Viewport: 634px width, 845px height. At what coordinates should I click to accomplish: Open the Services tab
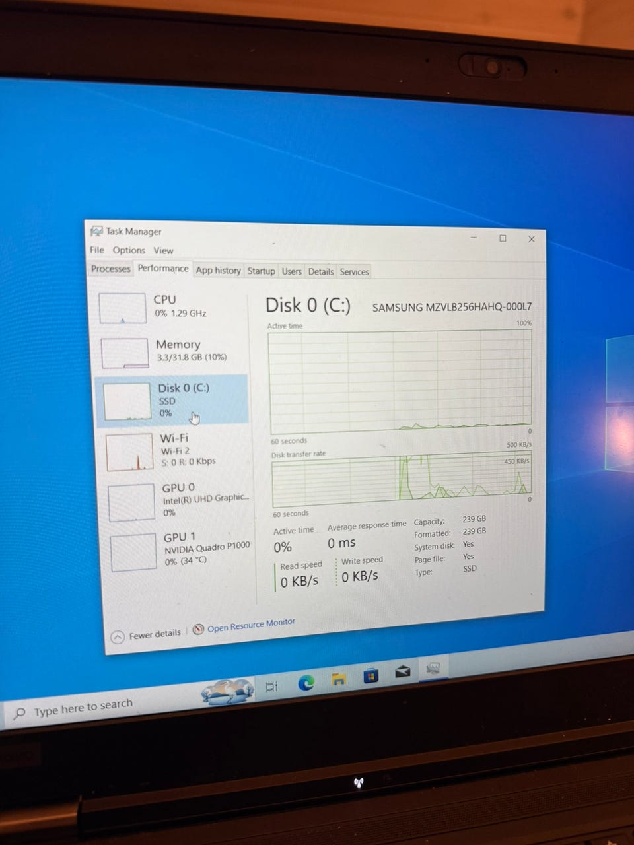354,271
